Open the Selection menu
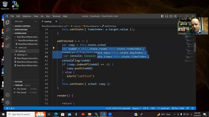The width and height of the screenshot is (209, 117). [27, 16]
